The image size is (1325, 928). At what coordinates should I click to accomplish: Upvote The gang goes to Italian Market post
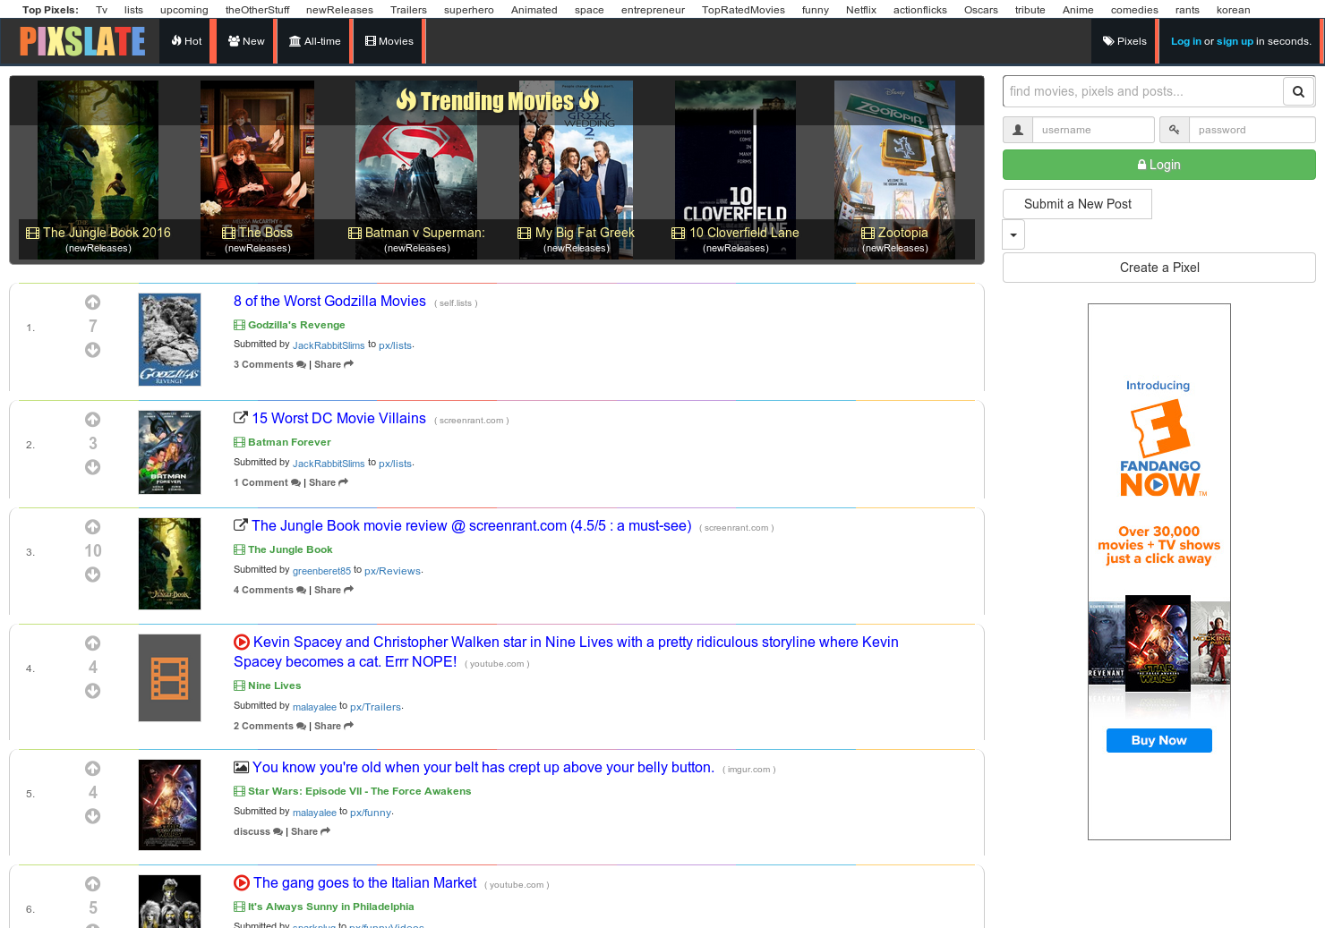[x=92, y=884]
